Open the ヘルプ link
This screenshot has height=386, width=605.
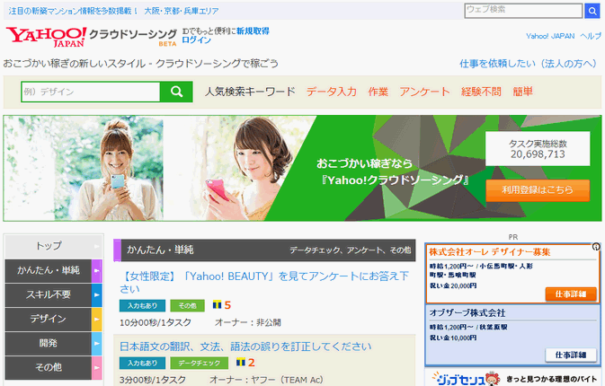(x=591, y=36)
